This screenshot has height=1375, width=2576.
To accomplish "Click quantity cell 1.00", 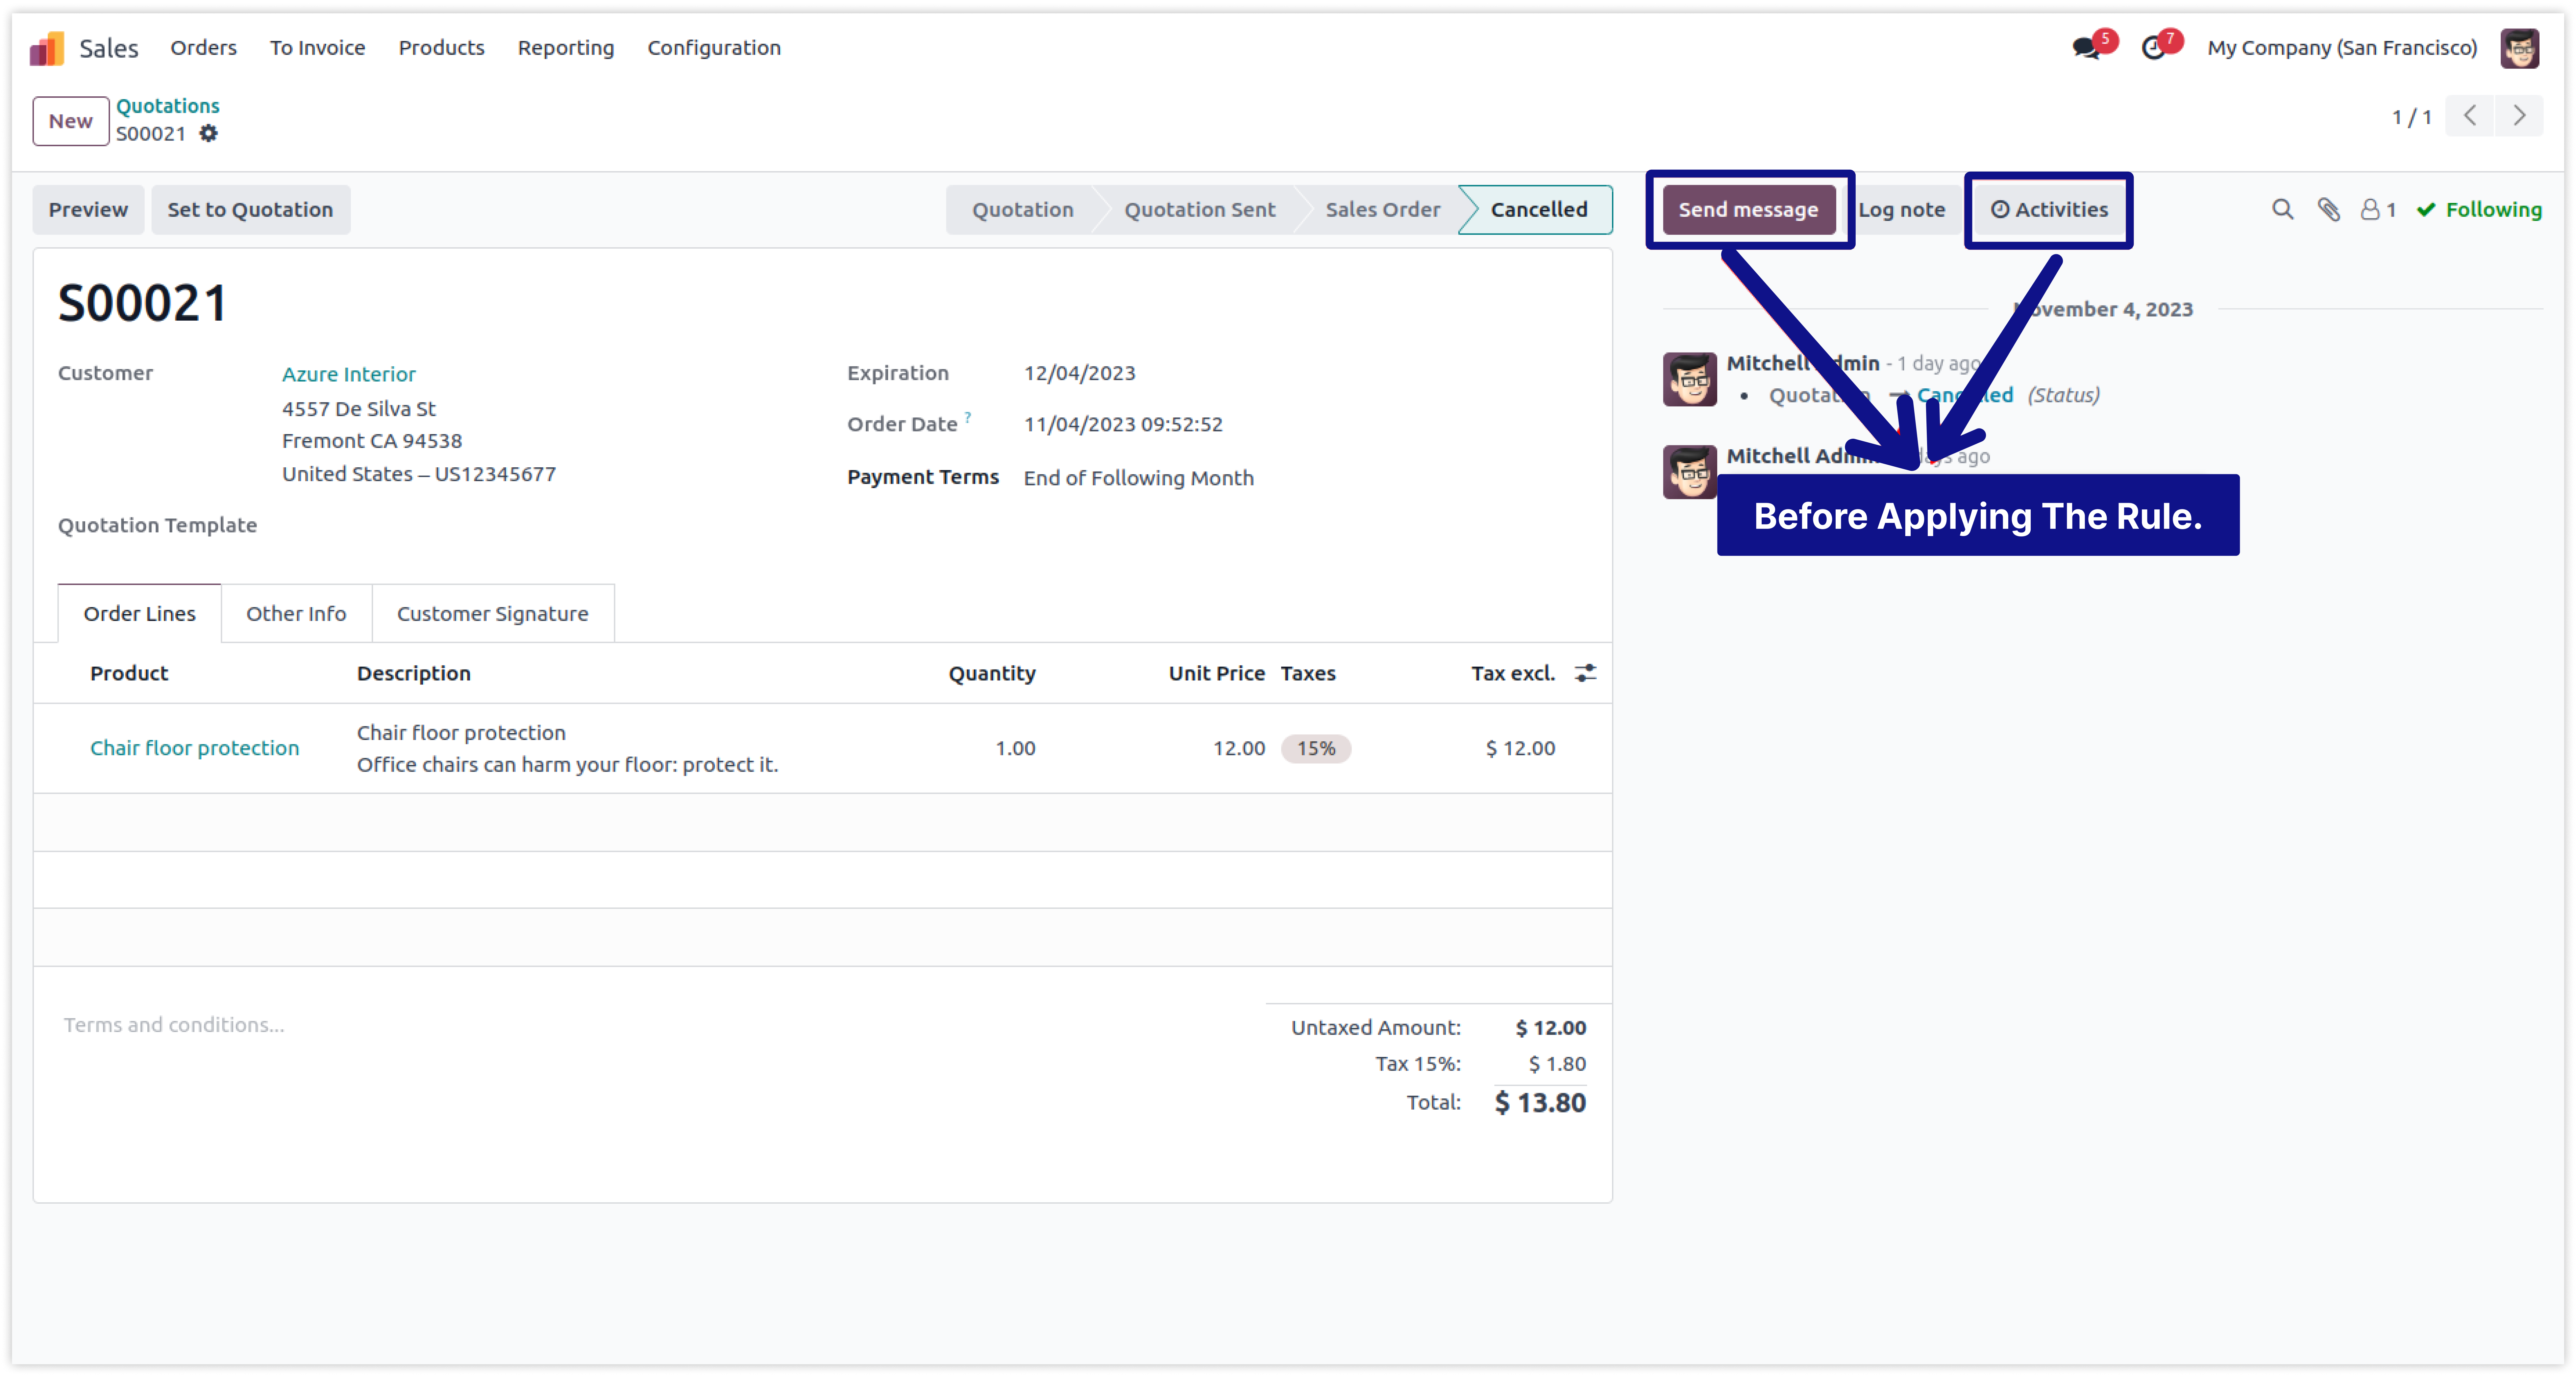I will pos(1015,748).
